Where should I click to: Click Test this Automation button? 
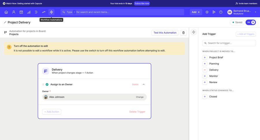click(165, 33)
